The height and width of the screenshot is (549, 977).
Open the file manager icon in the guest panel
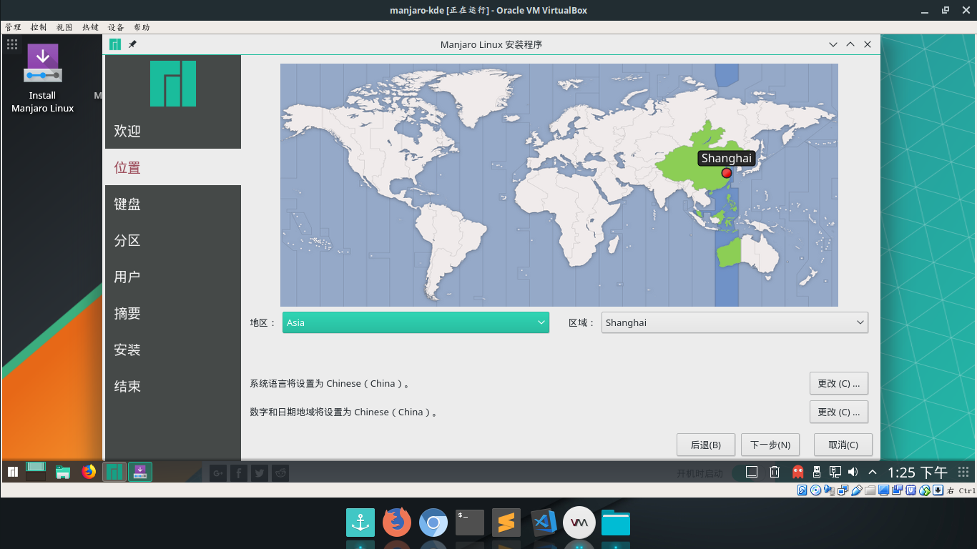tap(63, 472)
